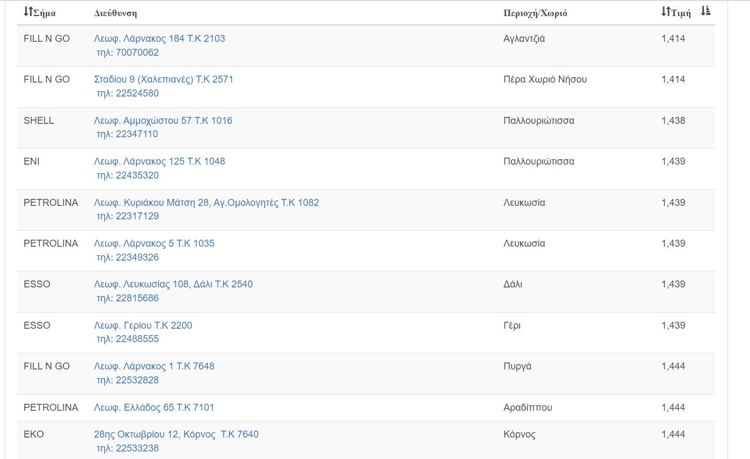Screen dimensions: 750x459
Task: Open Λεωφ. Ελλάδος 65 Τ.Κ 7101 link
Action: 154,408
